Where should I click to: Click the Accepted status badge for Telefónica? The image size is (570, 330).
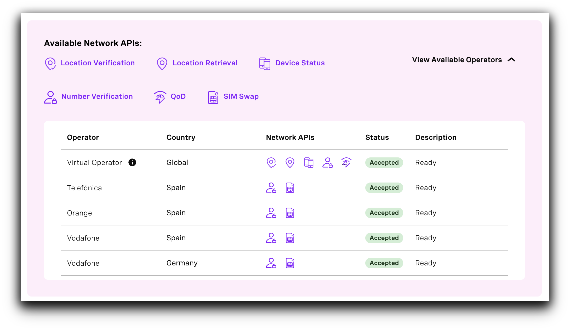pyautogui.click(x=384, y=187)
